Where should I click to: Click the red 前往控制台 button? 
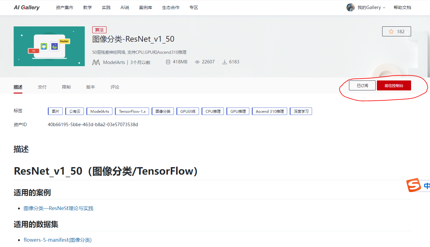point(394,85)
